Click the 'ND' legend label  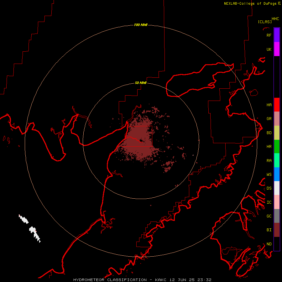coord(269,244)
